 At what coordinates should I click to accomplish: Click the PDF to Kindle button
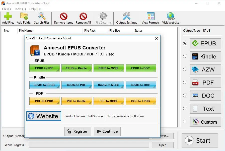pyautogui.click(x=77, y=101)
